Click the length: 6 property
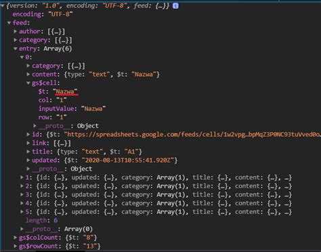Image resolution: width=321 pixels, height=252 pixels. (41, 220)
